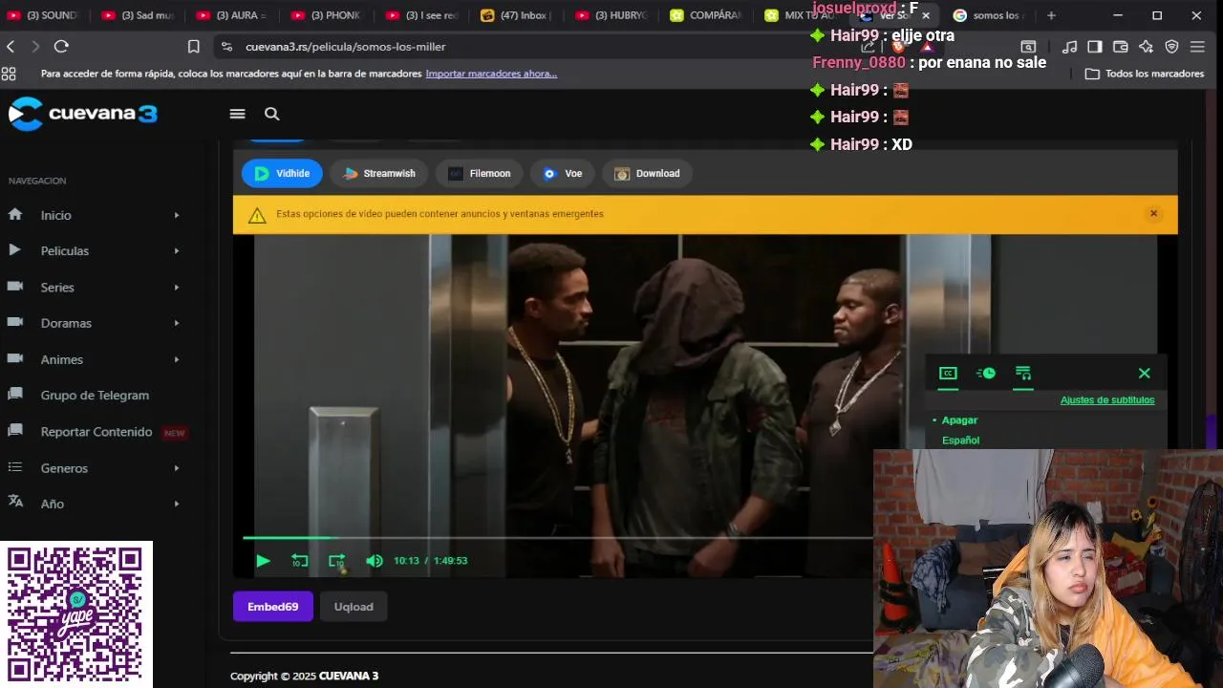Open Año in the sidebar
Screen dimensions: 1223x688
coord(53,505)
